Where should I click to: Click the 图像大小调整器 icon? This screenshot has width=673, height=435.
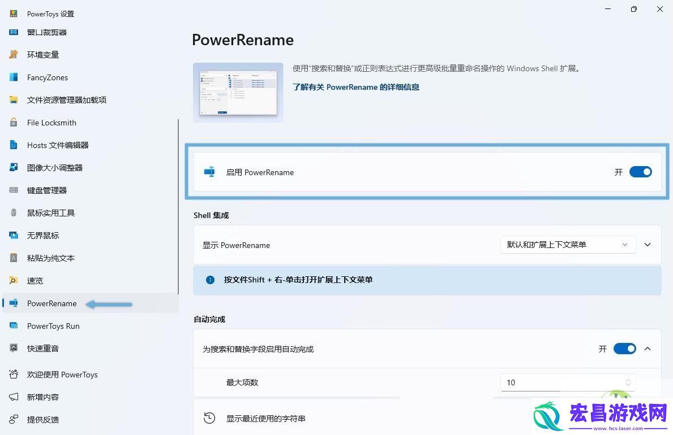pyautogui.click(x=14, y=167)
